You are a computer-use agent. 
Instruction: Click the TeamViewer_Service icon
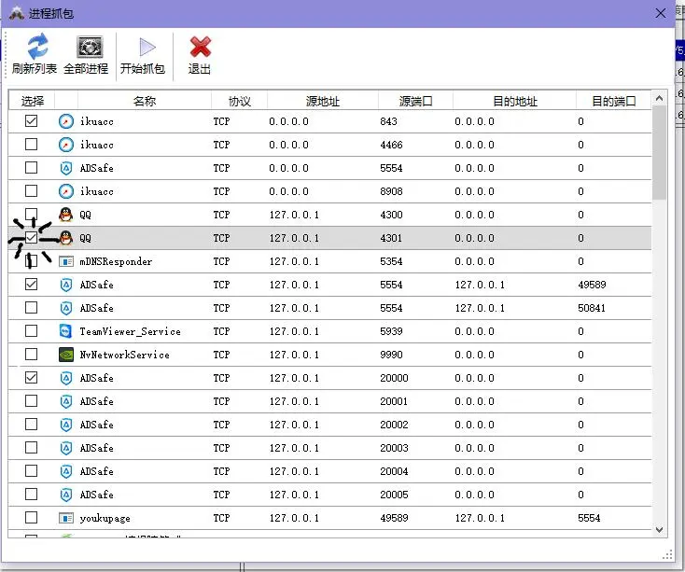pos(65,331)
